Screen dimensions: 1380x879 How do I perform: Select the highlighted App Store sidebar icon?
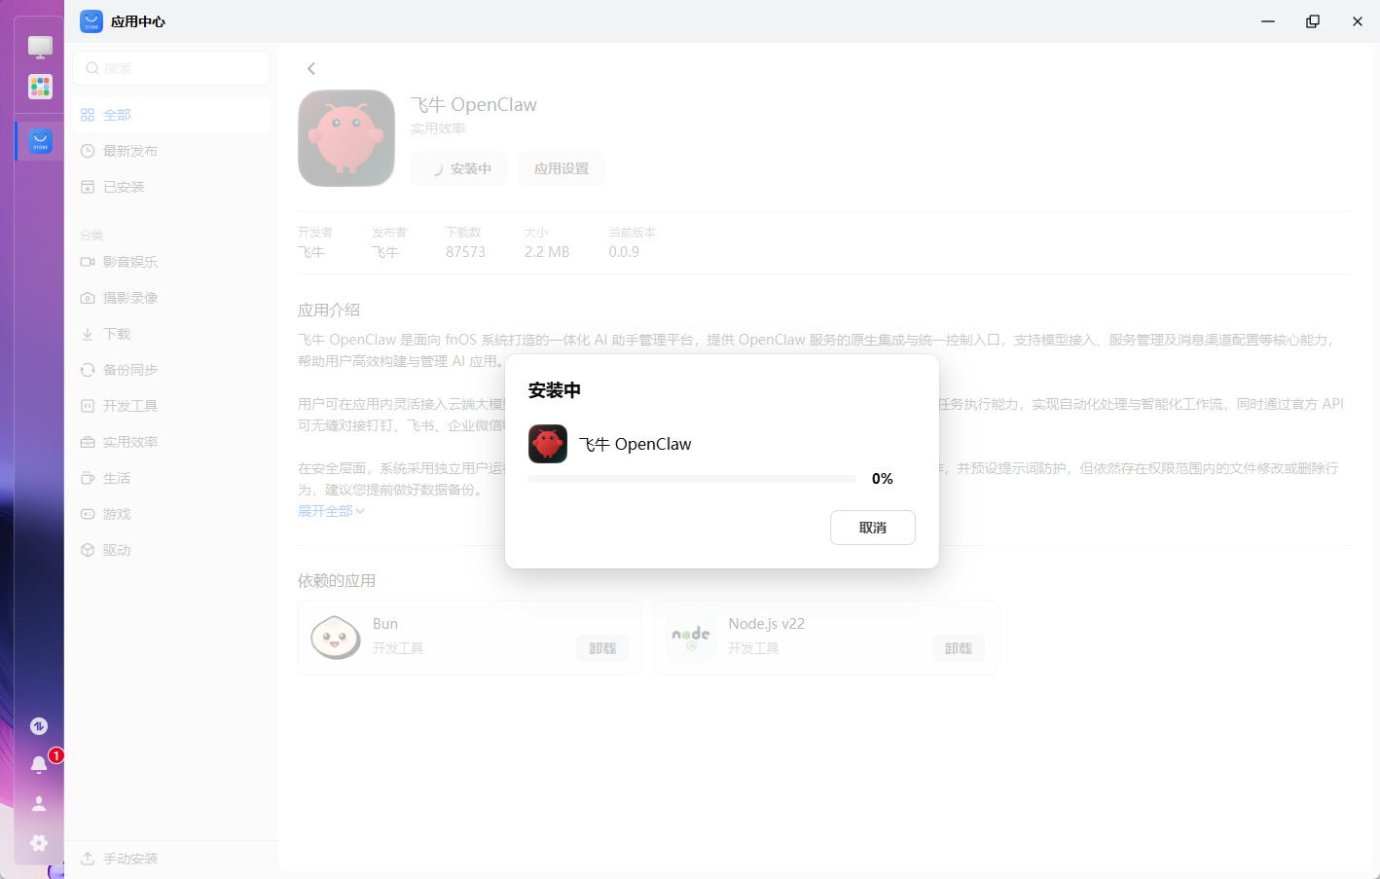point(39,140)
